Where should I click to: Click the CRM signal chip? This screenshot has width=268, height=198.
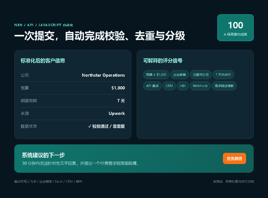tap(169, 86)
